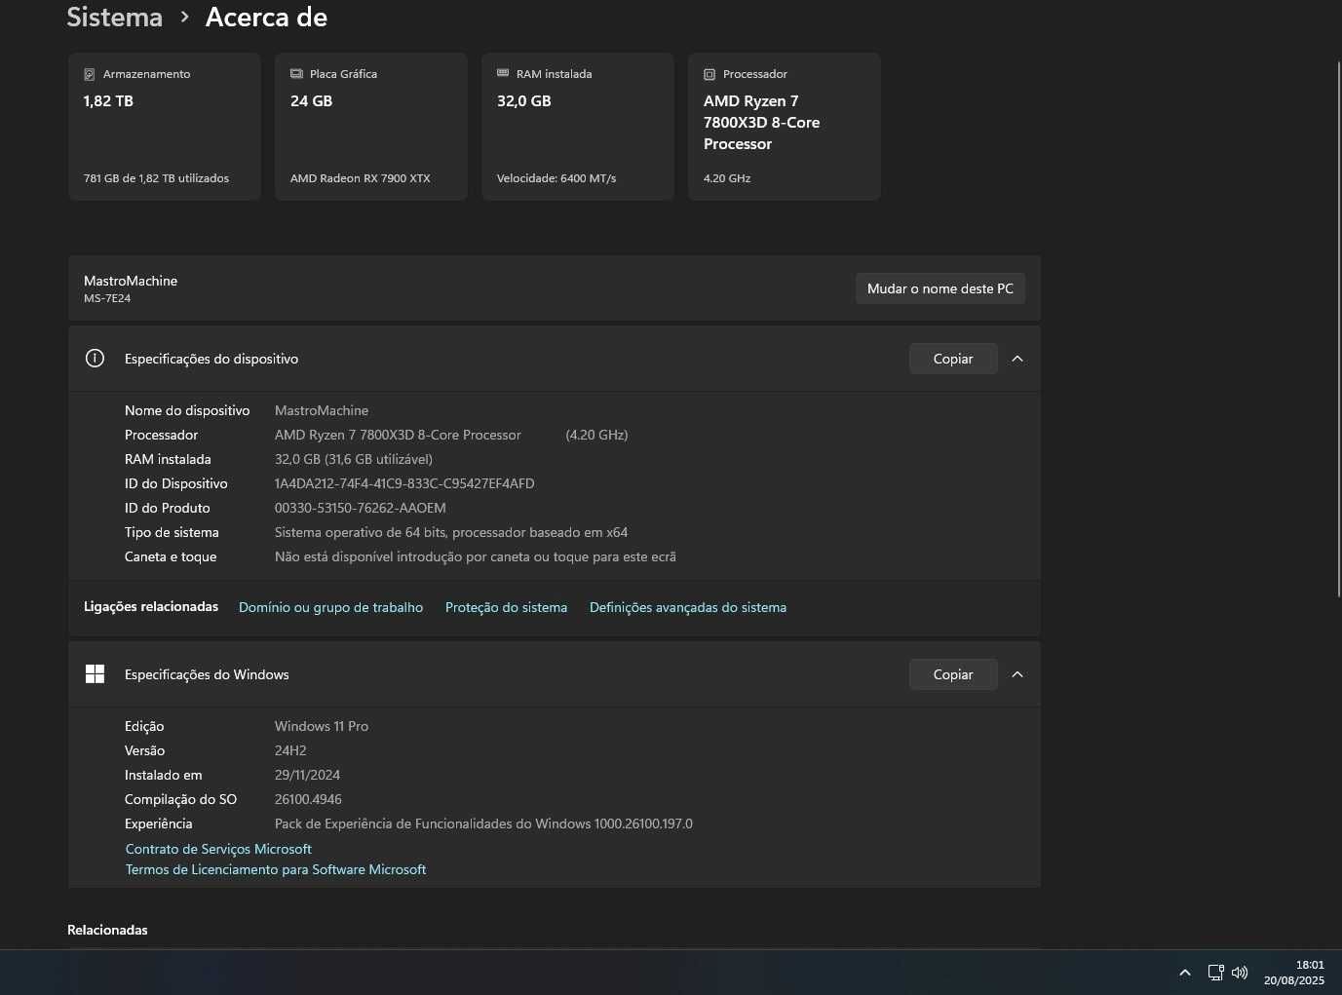Click the Ligações relacionadas label
Image resolution: width=1342 pixels, height=995 pixels.
[x=151, y=606]
